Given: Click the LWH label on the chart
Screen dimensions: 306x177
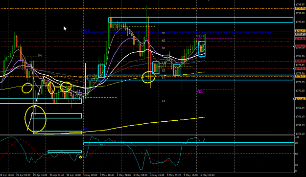Looking at the screenshot, I should [x=85, y=30].
